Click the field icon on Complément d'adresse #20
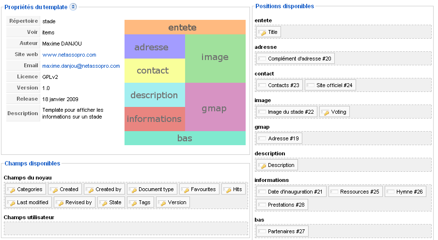The image size is (438, 240). [x=262, y=59]
